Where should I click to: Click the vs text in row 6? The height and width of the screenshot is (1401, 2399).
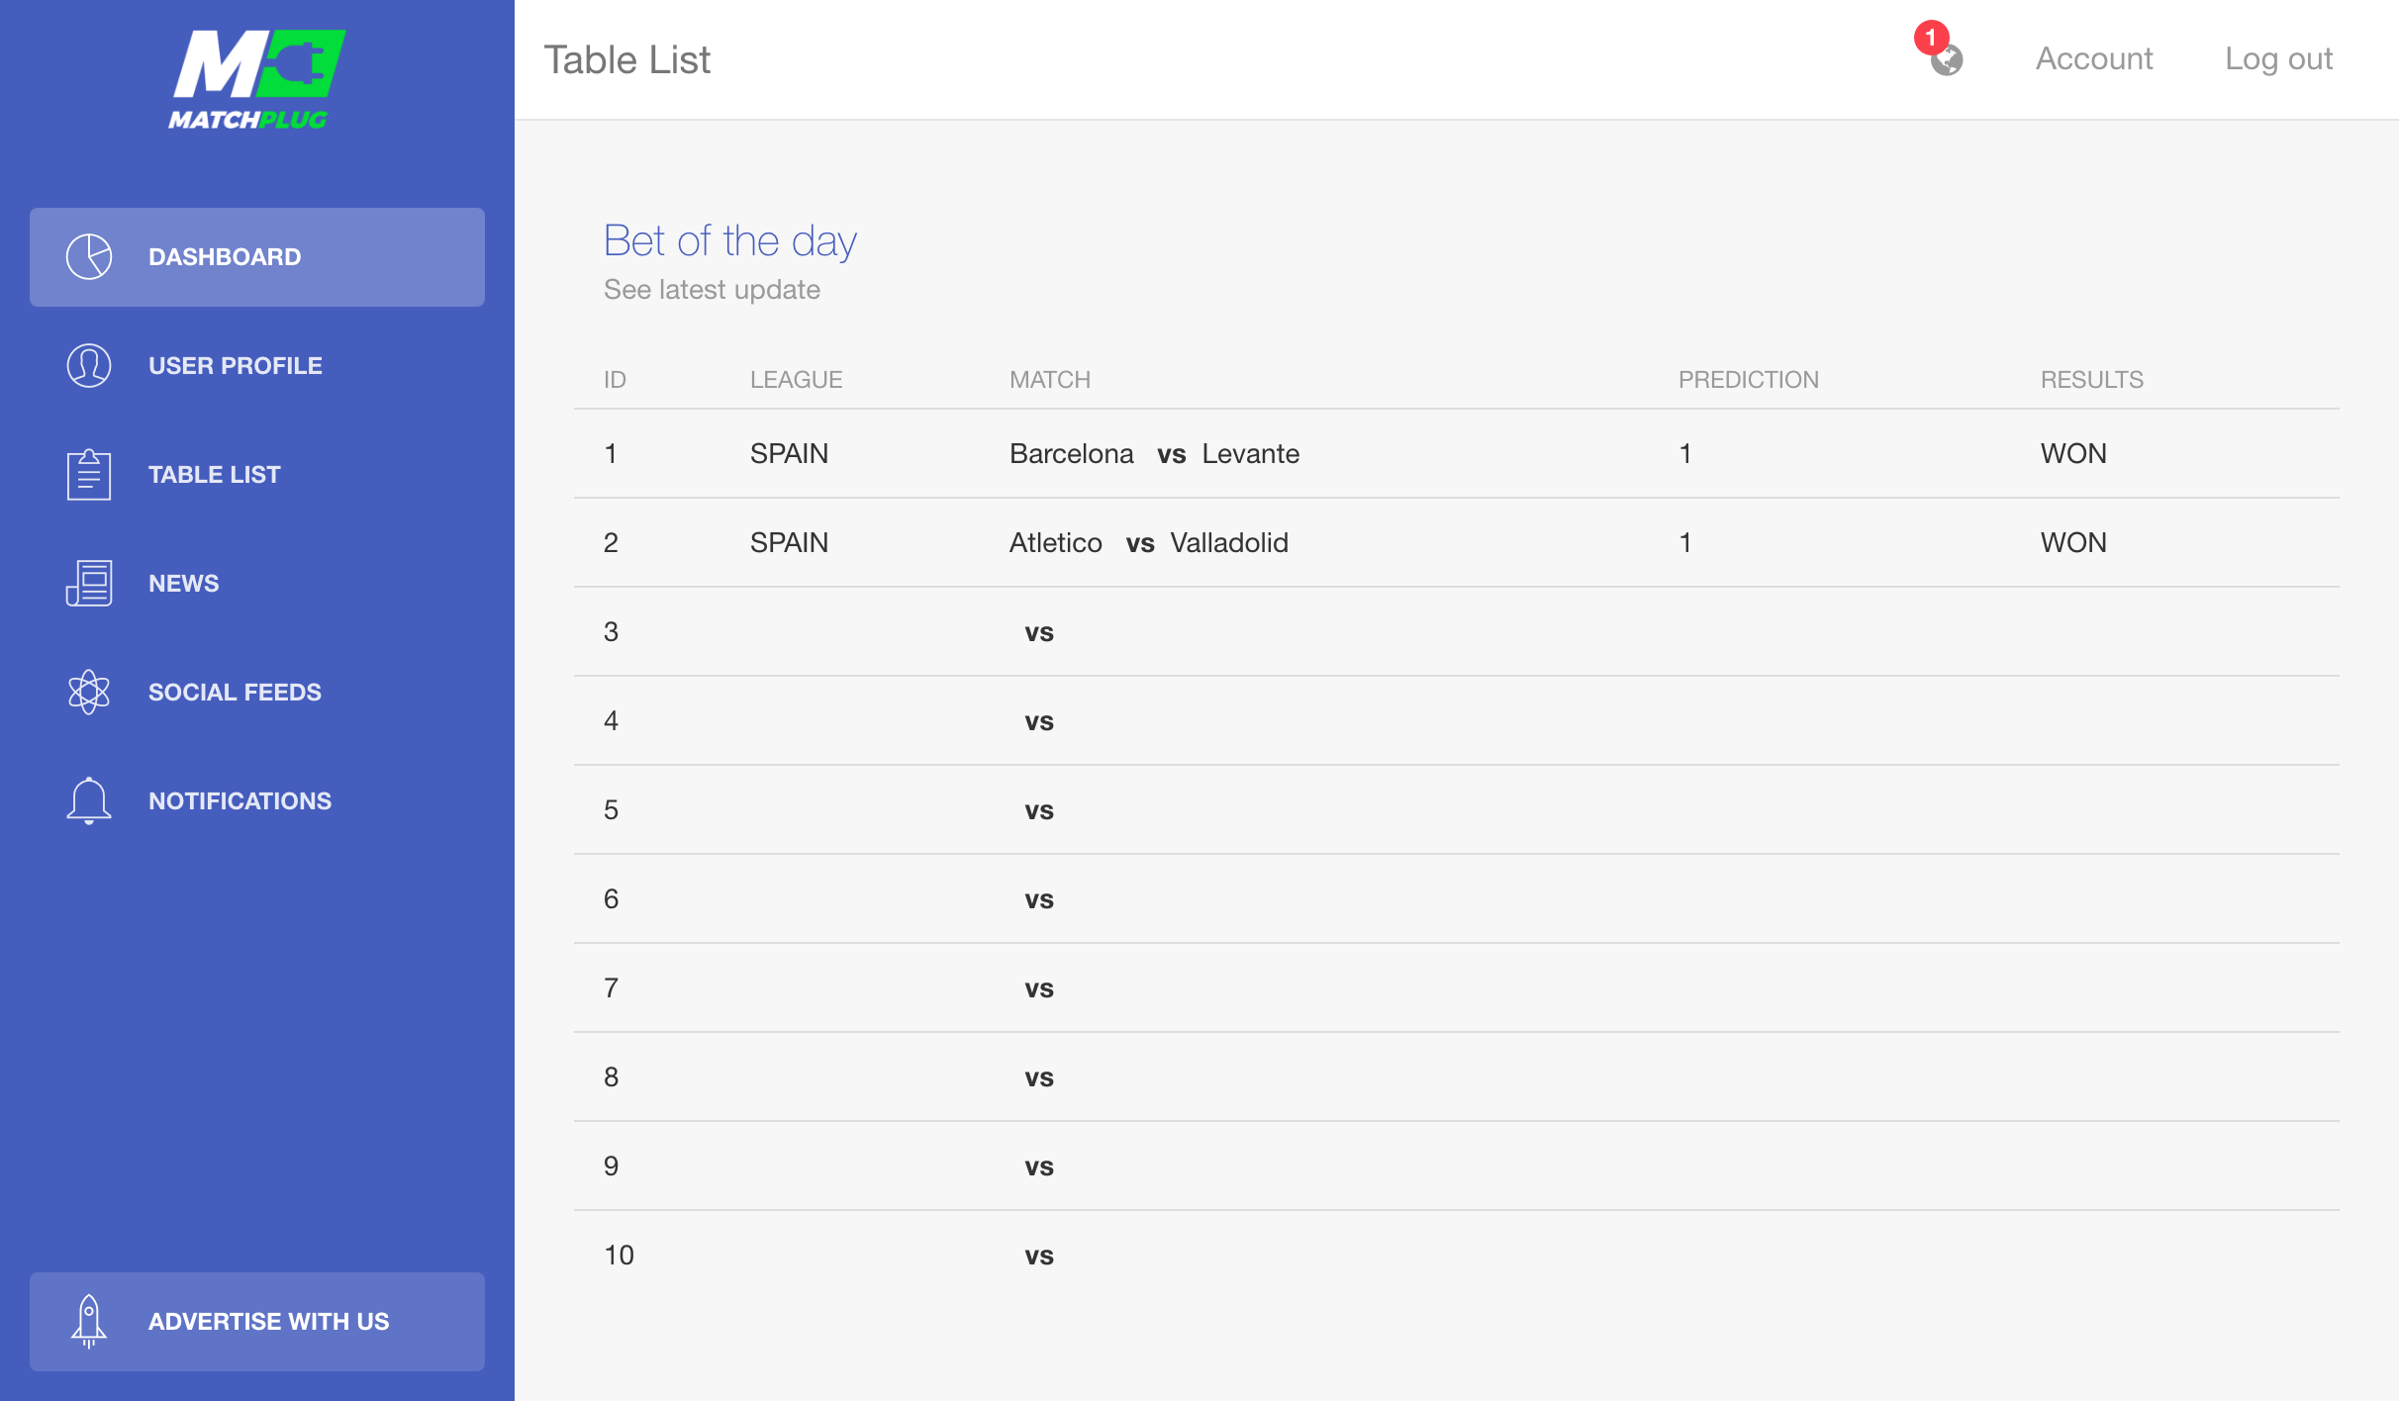tap(1039, 900)
